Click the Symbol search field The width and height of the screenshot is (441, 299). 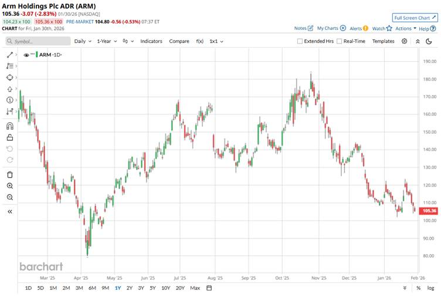[x=38, y=41]
